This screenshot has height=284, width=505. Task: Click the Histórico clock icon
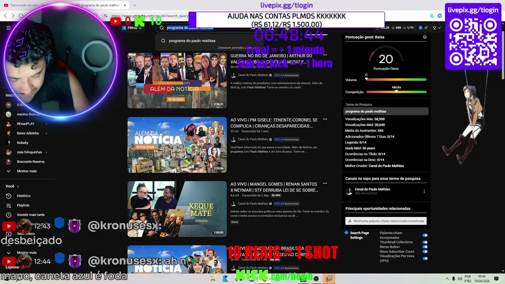(8, 196)
